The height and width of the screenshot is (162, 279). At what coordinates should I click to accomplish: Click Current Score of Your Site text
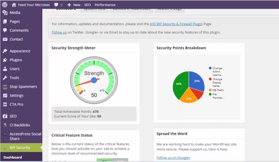click(x=78, y=116)
